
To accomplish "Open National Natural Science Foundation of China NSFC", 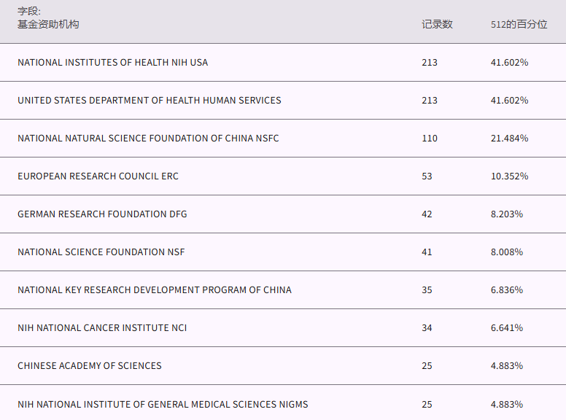I will 148,139.
